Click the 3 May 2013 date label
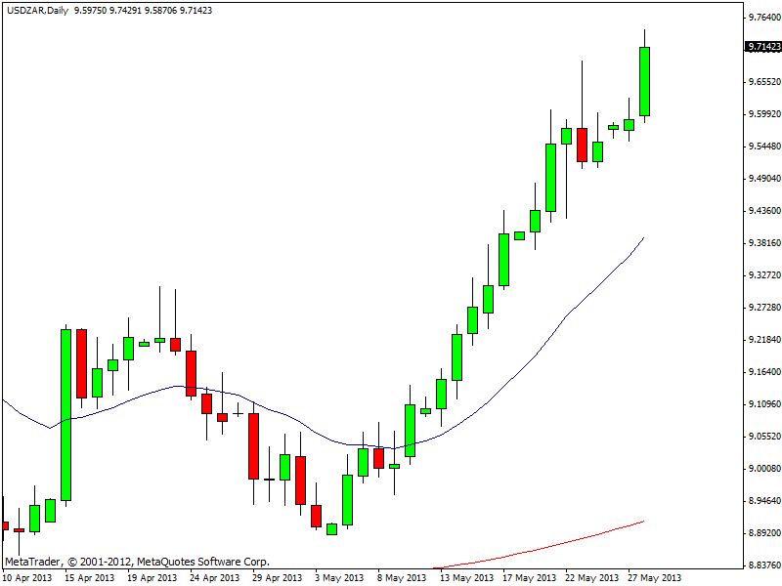The image size is (782, 586). (339, 577)
